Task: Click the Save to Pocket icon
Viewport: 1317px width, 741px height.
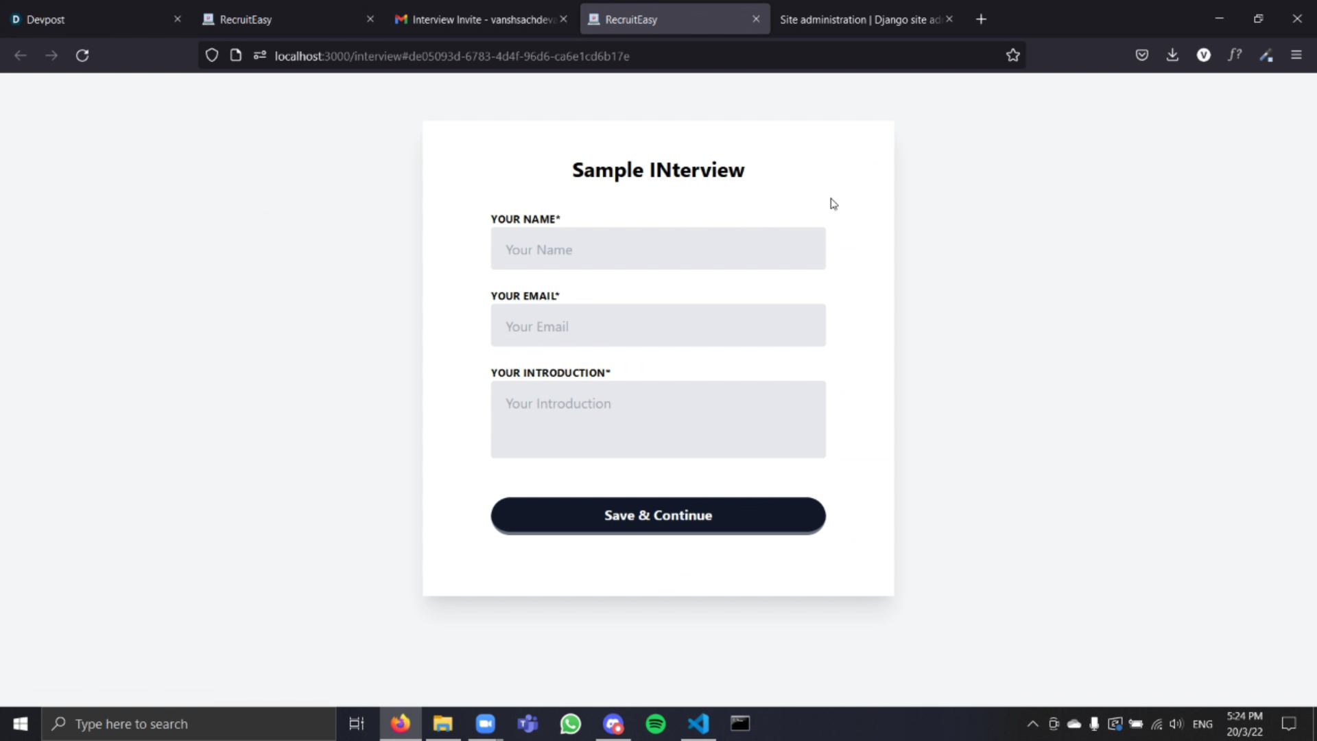Action: pos(1141,56)
